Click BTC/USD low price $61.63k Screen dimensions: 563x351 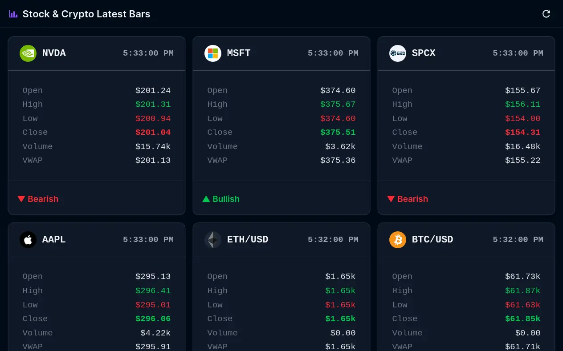click(523, 305)
